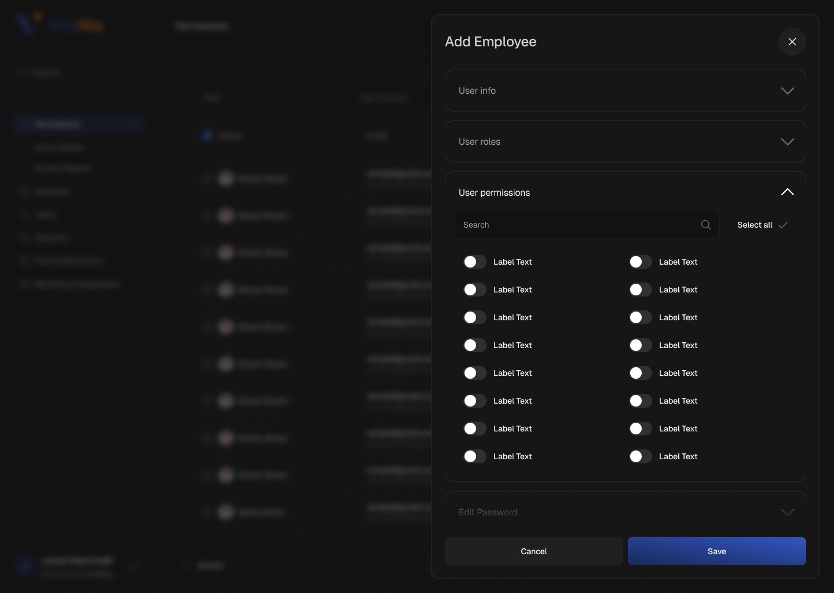This screenshot has height=593, width=834.
Task: Focus the permissions Search field
Action: pos(587,225)
